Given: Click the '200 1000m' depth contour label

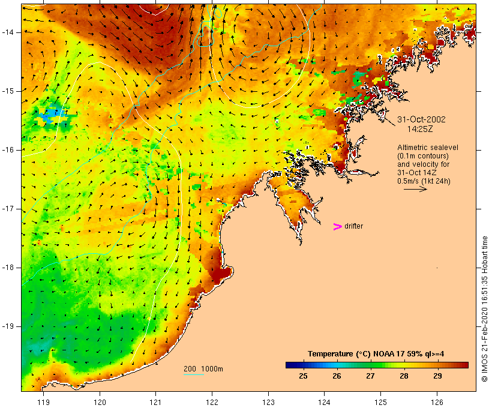Looking at the screenshot, I should tap(203, 369).
